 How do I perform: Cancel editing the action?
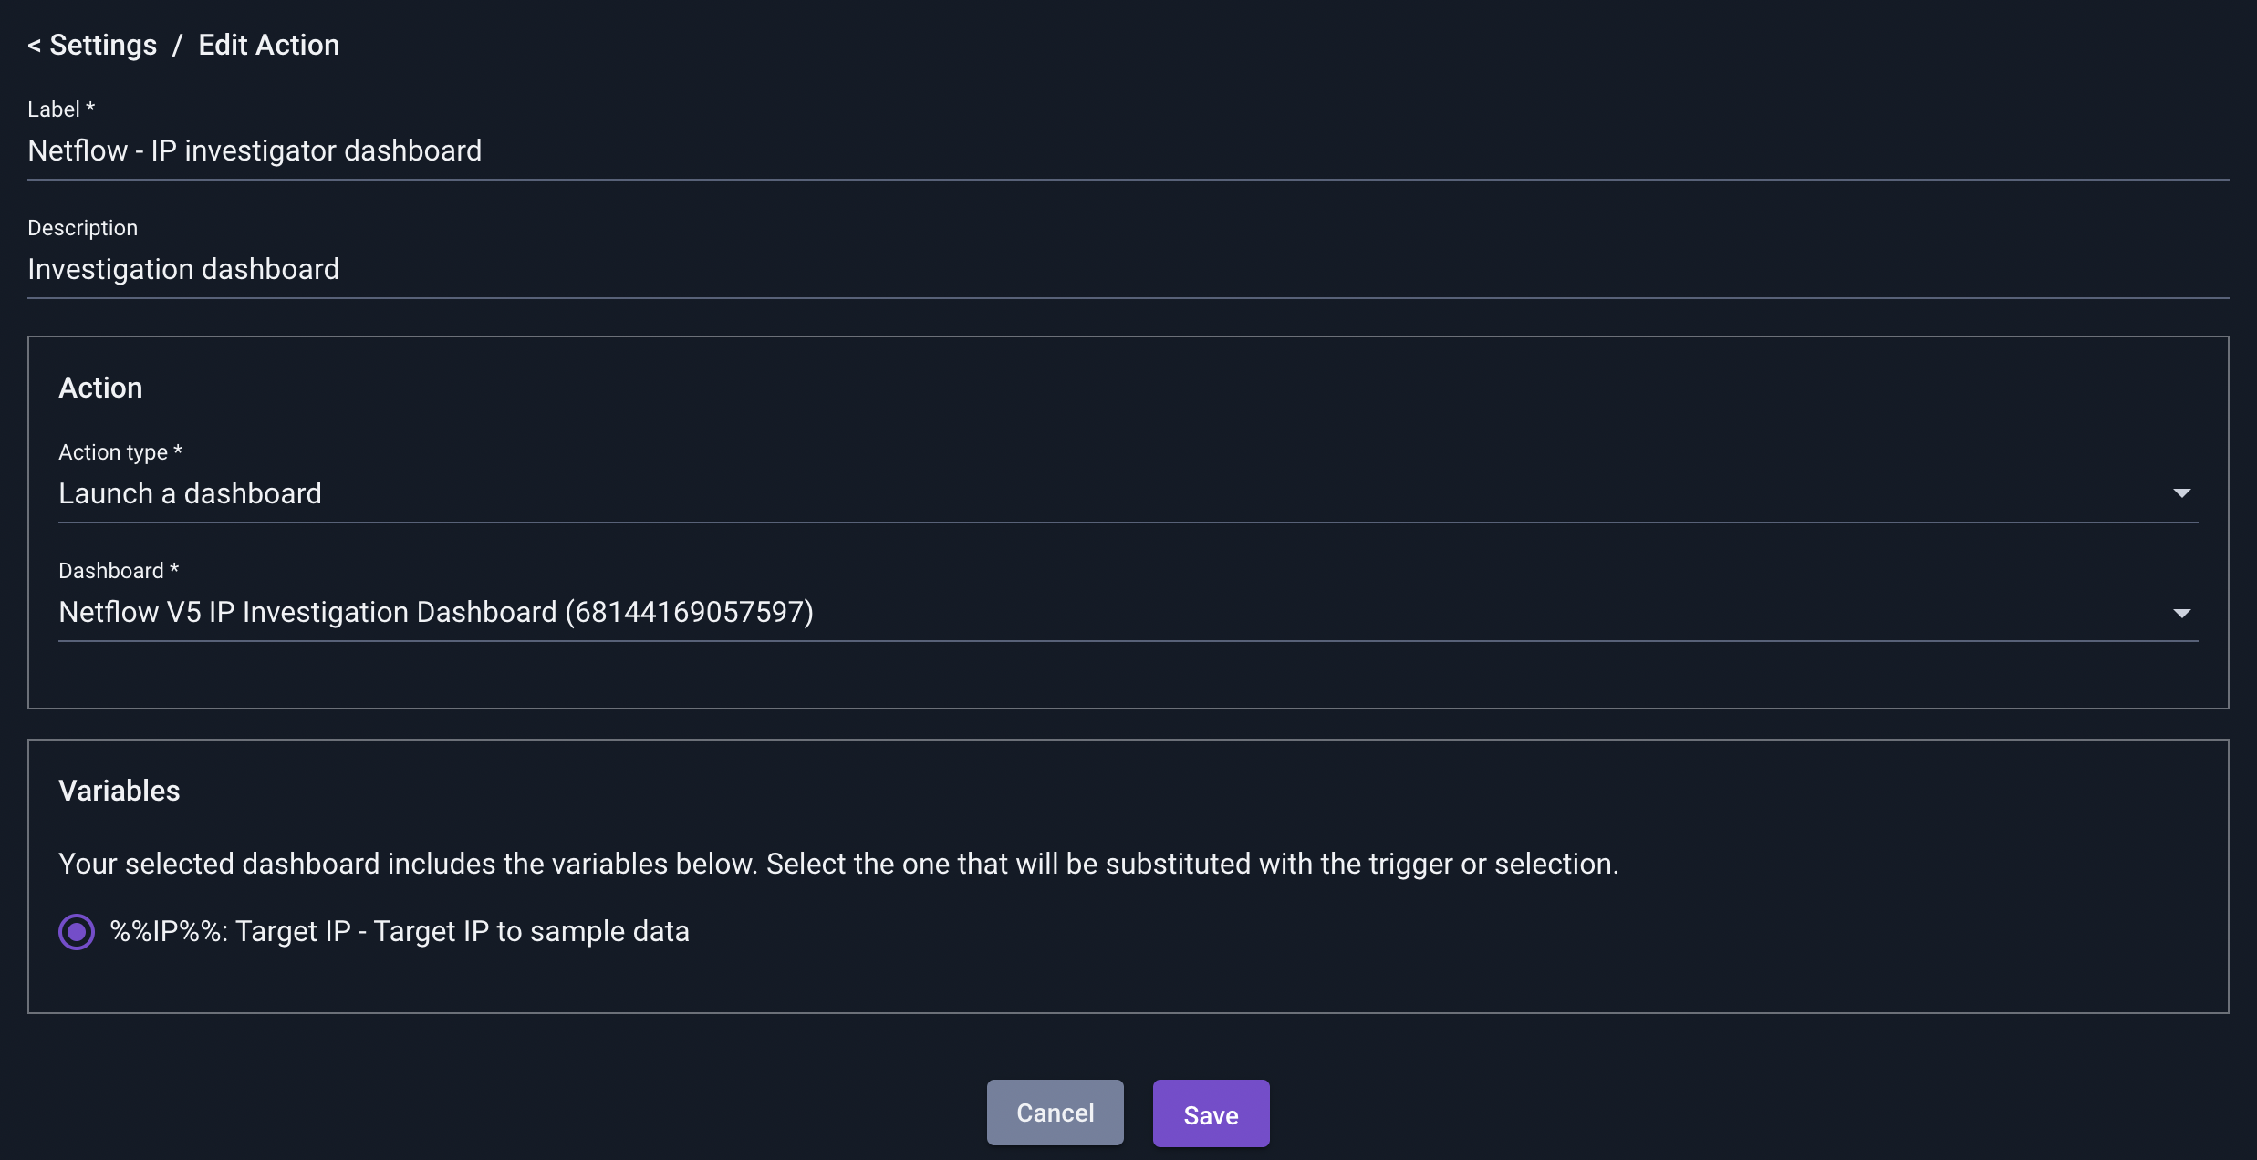click(1055, 1113)
